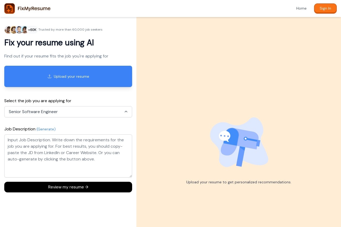
Task: Click the Fix your resume using AI heading
Action: (x=49, y=43)
